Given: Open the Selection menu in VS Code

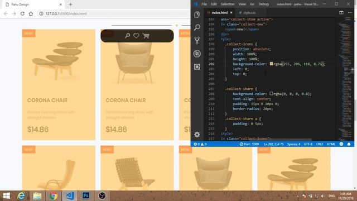Looking at the screenshot, I should coord(228,4).
